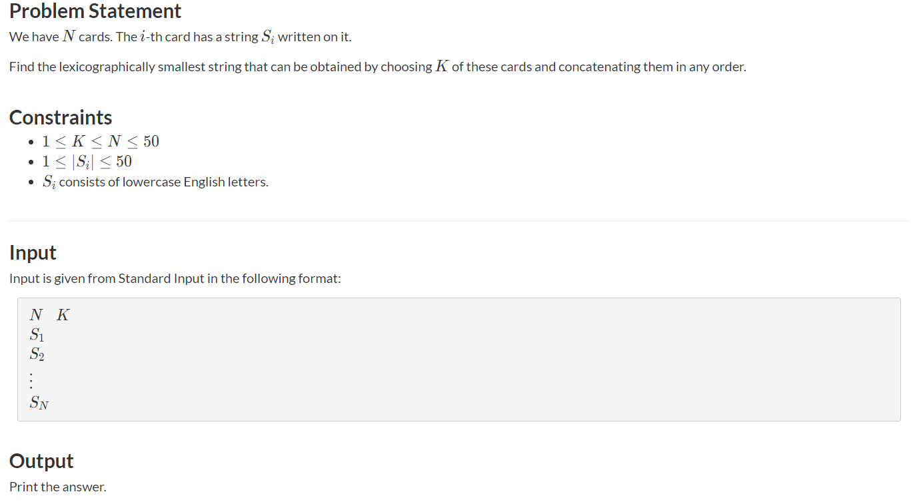Click the 'consists of lowercase English letters' constraint
This screenshot has width=911, height=502.
163,182
